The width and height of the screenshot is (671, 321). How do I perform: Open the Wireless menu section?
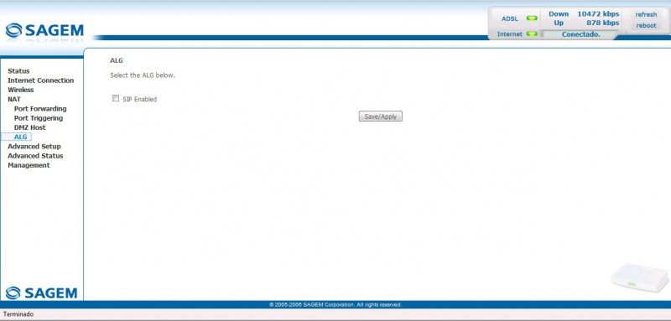click(x=20, y=90)
